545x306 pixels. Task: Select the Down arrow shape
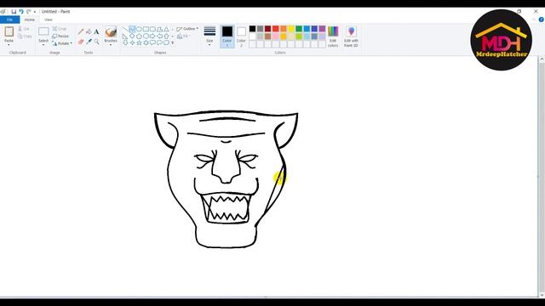125,42
